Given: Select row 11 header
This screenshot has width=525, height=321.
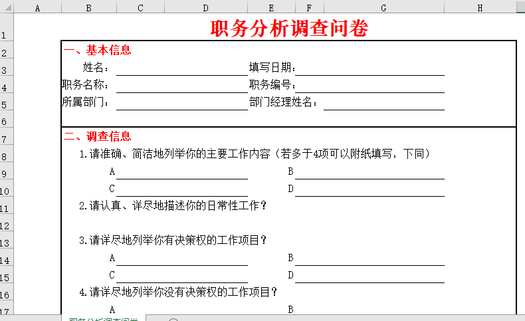Looking at the screenshot, I should click(7, 205).
